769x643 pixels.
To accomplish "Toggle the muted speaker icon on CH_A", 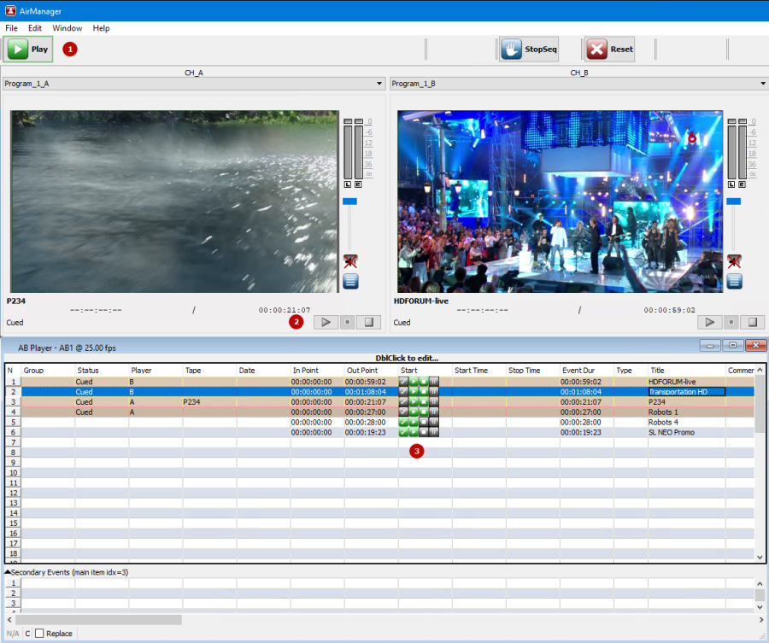I will (x=350, y=261).
